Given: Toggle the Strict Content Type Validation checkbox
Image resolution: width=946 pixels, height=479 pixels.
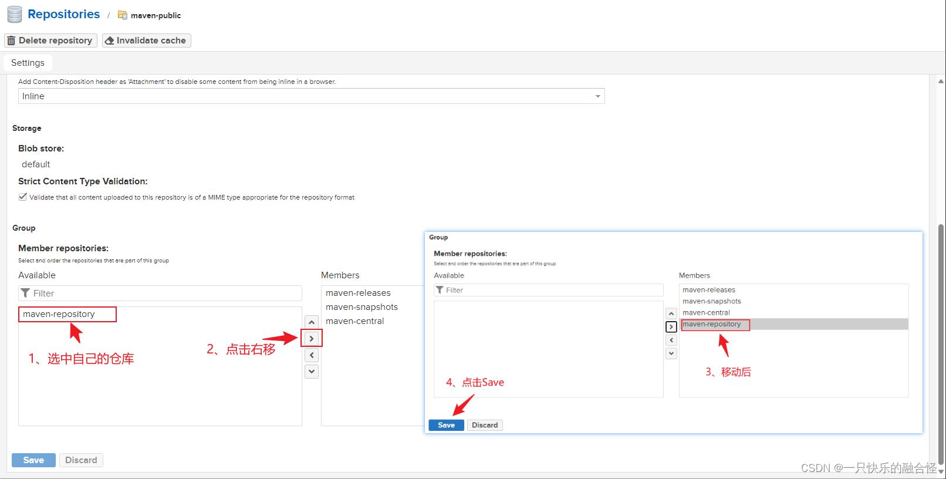Looking at the screenshot, I should click(x=22, y=197).
